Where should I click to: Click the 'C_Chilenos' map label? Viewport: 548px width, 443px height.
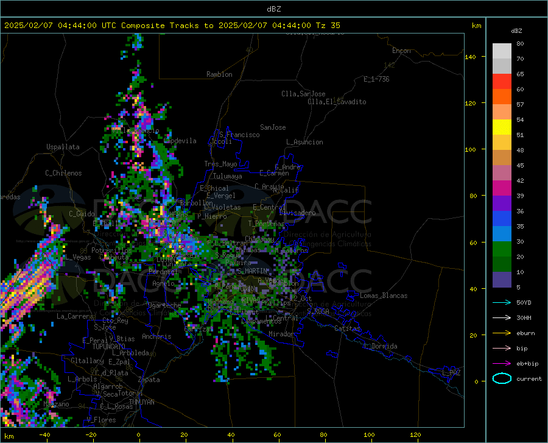[63, 173]
